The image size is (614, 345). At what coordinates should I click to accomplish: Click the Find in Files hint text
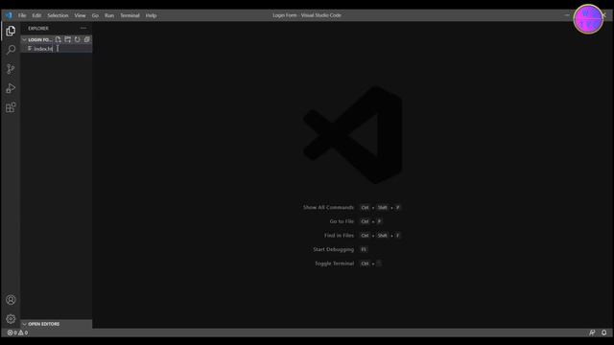[339, 236]
